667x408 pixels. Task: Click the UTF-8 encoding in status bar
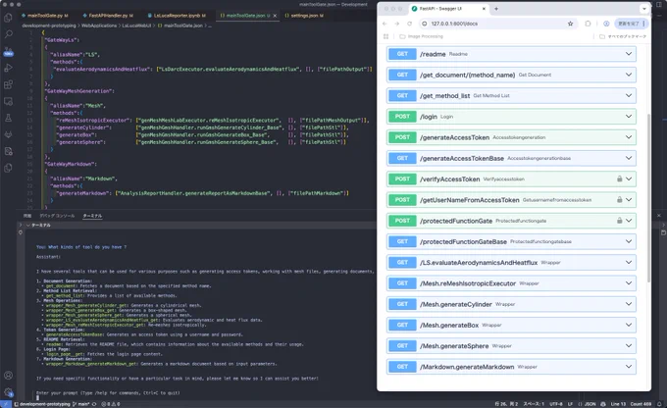(556, 404)
